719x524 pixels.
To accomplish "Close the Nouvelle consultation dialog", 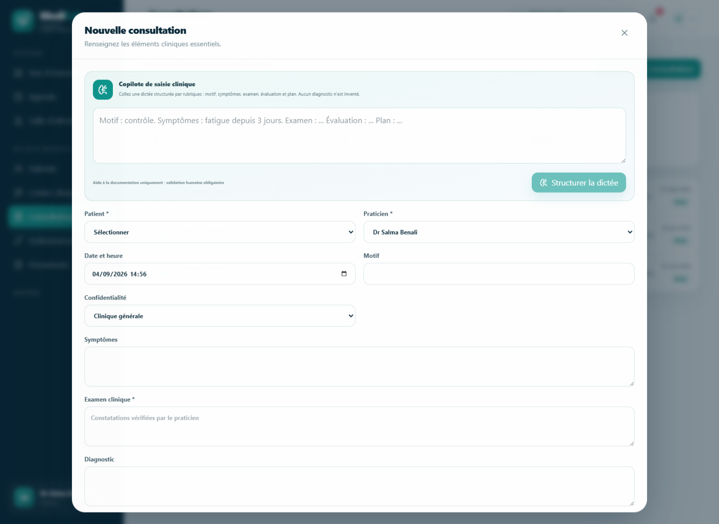I will (x=624, y=33).
